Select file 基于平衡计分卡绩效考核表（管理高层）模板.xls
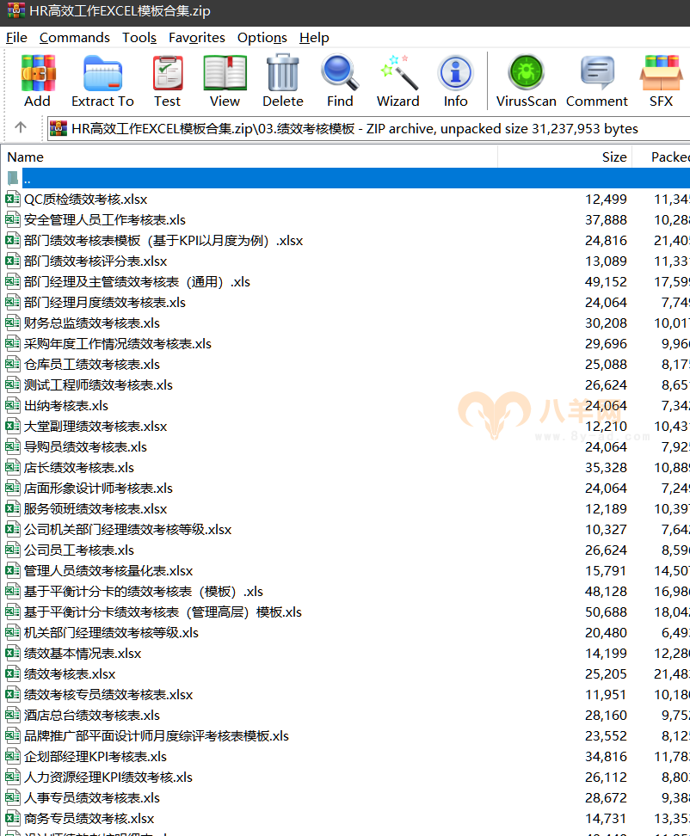Screen dimensions: 690x836 click(163, 612)
